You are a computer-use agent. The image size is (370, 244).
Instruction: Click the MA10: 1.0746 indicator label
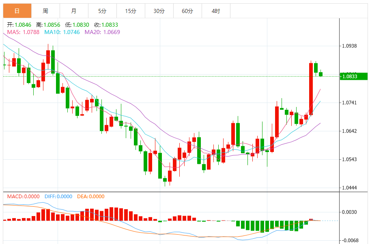coord(62,32)
